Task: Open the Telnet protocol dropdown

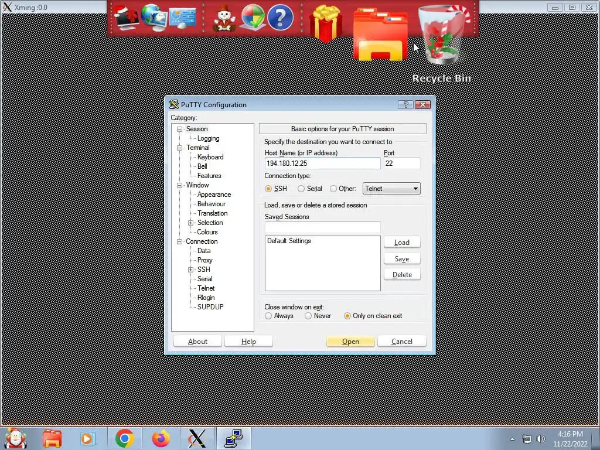Action: click(391, 189)
